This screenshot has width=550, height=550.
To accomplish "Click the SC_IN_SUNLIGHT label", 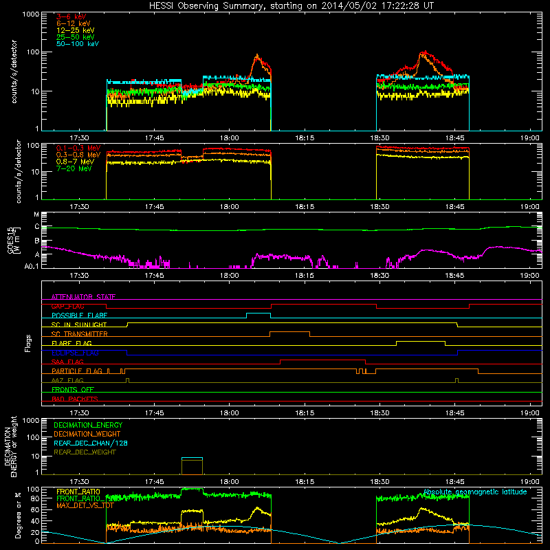I will coord(79,324).
